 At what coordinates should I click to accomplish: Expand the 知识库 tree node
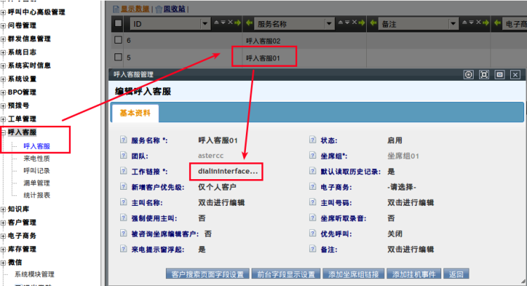coord(4,209)
